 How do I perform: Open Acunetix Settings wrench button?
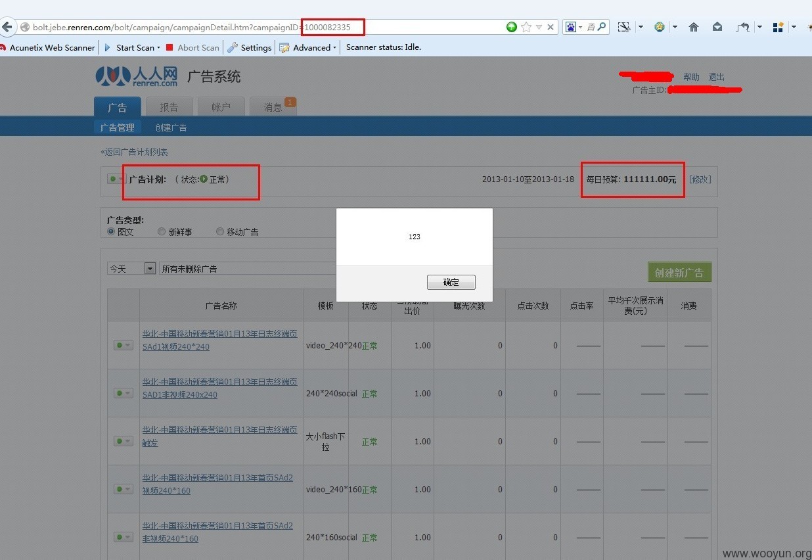click(233, 47)
